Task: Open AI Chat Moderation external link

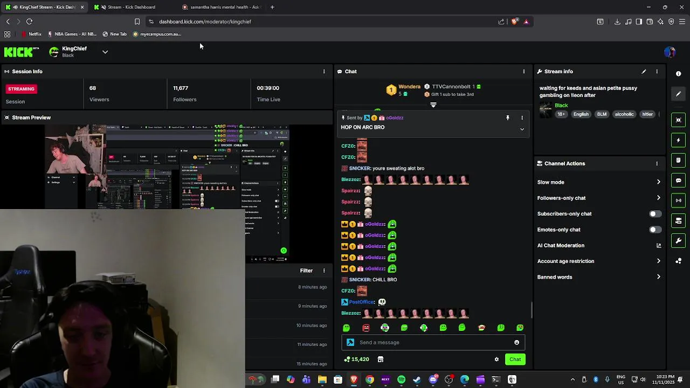Action: tap(658, 245)
